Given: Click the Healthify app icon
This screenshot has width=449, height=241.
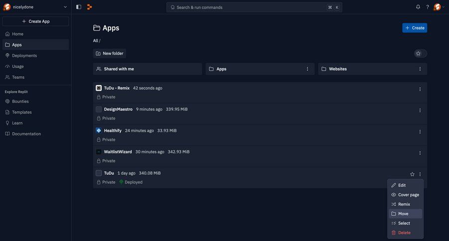Looking at the screenshot, I should point(98,130).
